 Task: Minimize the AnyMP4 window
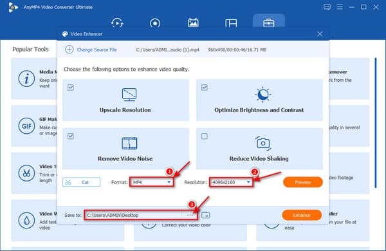pos(351,7)
